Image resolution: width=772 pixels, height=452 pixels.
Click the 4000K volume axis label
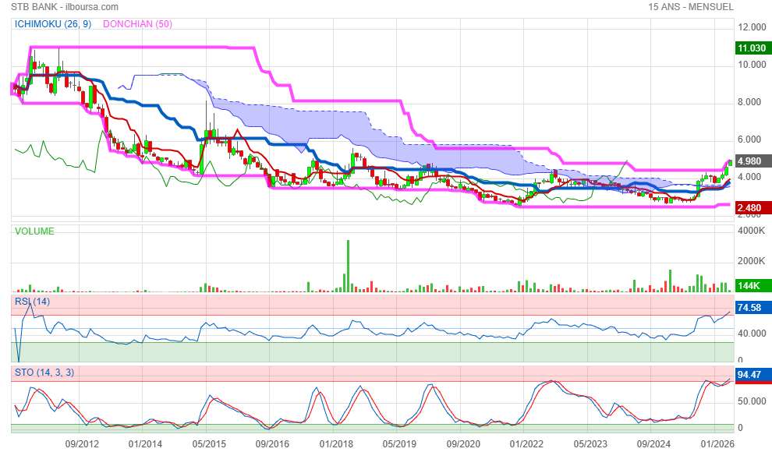click(x=751, y=231)
